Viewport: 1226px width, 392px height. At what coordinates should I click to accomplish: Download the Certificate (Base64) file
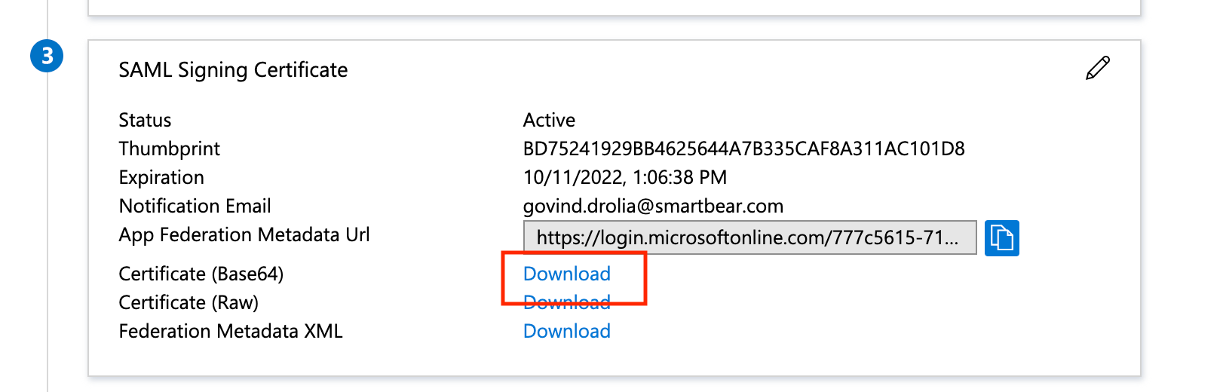coord(566,274)
